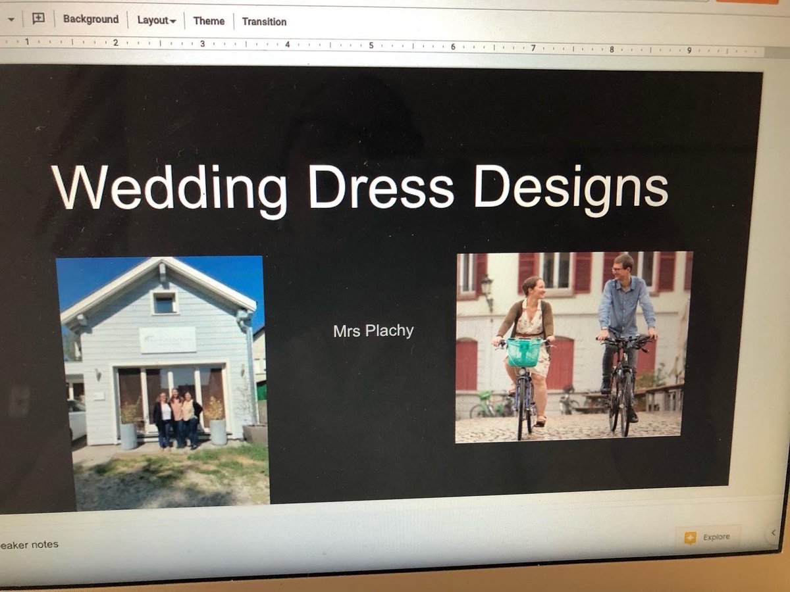Click the Transition menu item
Viewport: 790px width, 592px height.
(x=264, y=22)
